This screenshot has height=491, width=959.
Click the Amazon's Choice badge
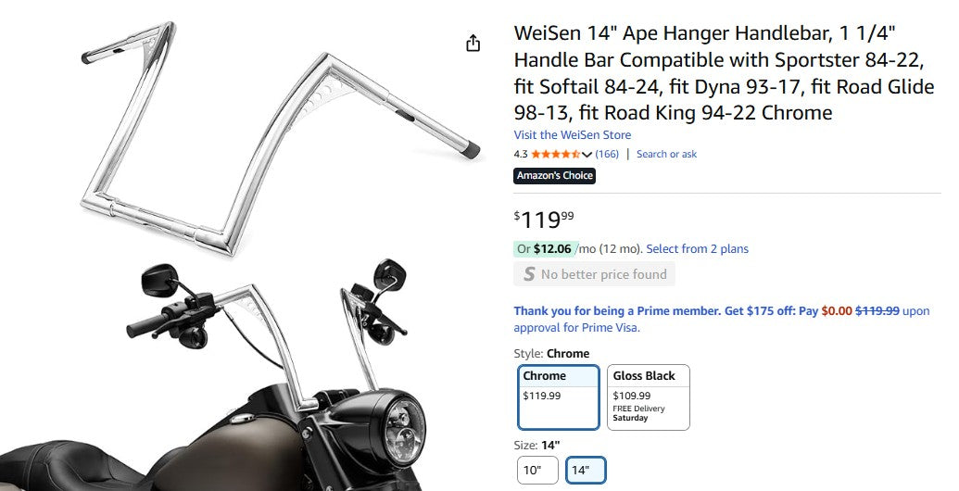pos(554,176)
